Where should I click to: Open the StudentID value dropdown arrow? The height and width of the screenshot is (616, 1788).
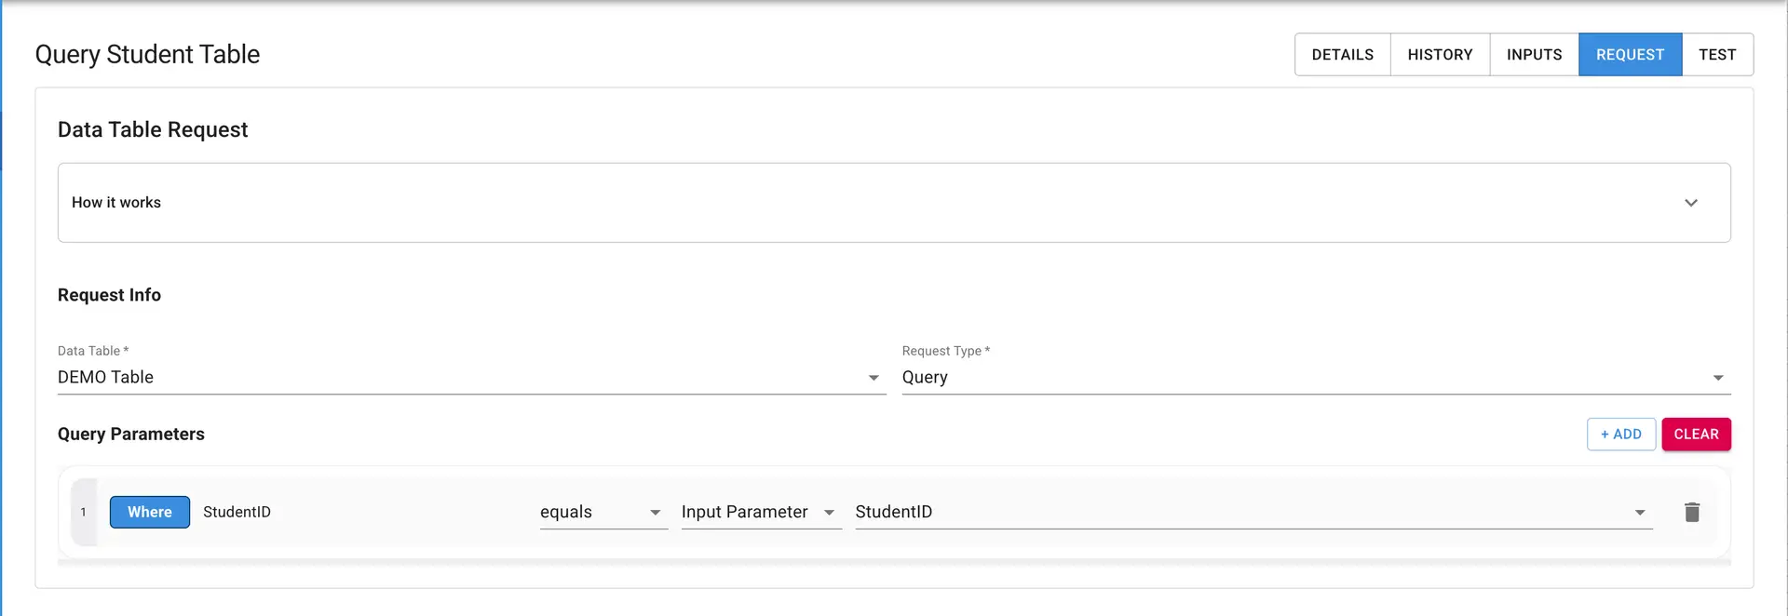pyautogui.click(x=1640, y=512)
